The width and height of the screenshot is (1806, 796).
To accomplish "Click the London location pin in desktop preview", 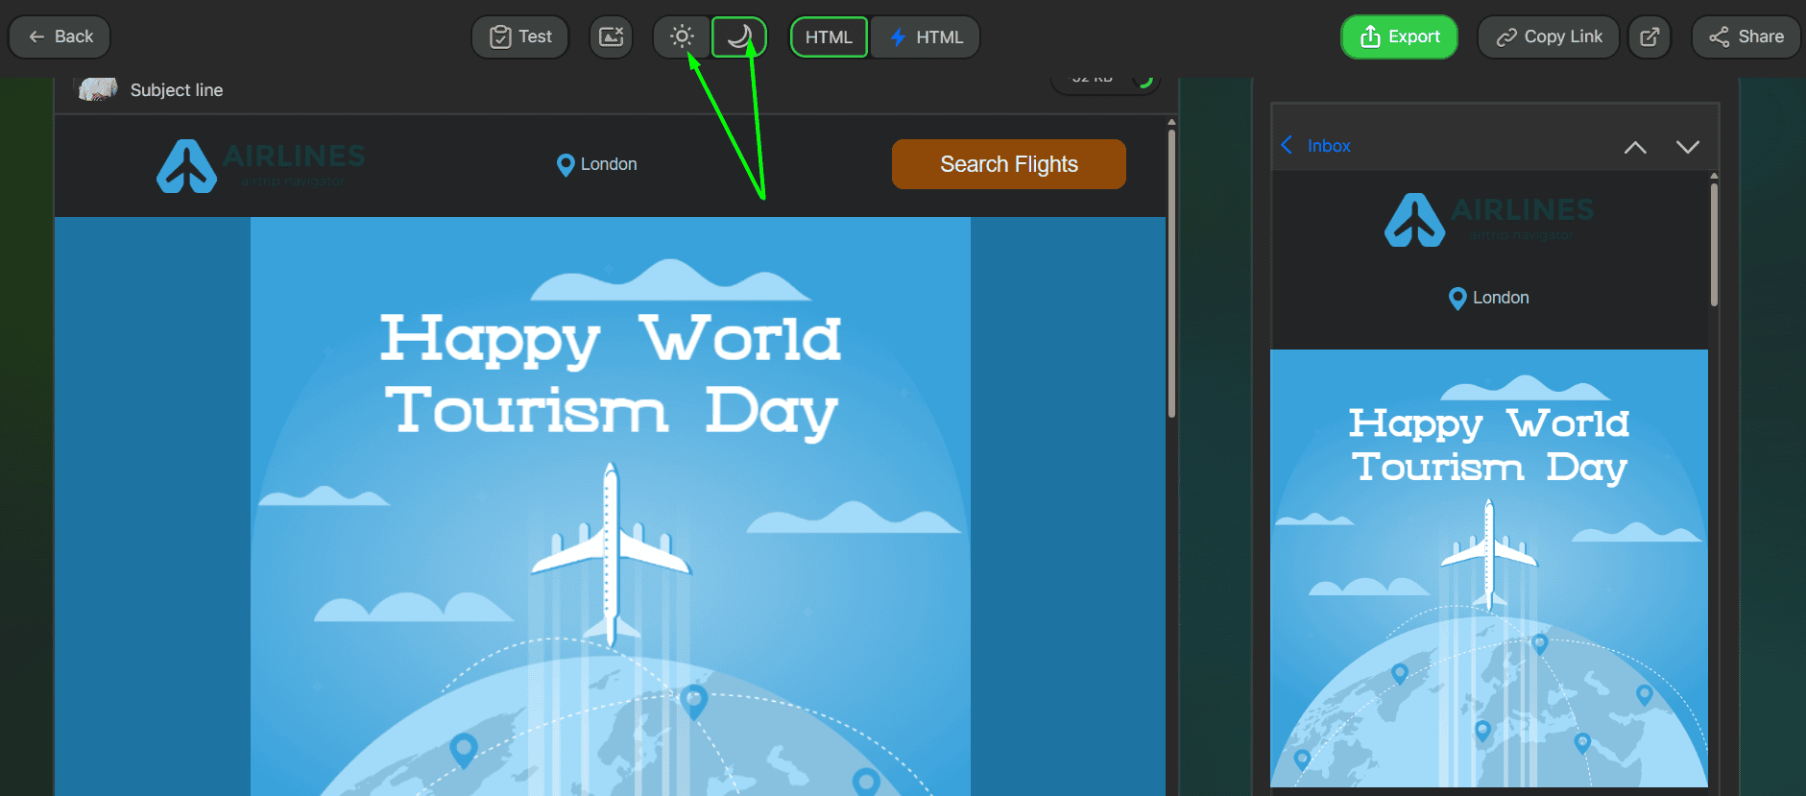I will point(566,165).
